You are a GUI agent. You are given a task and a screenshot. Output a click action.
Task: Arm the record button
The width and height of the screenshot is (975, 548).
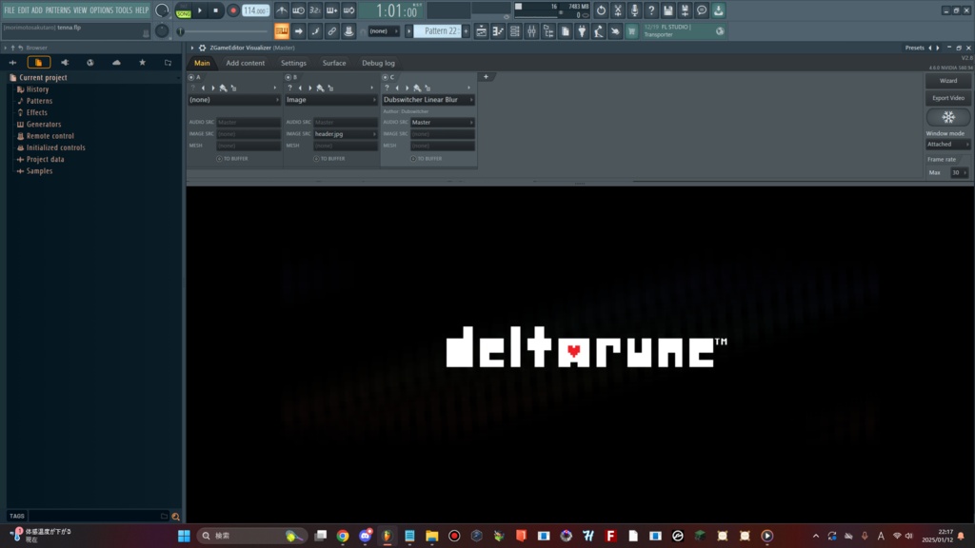click(x=233, y=10)
